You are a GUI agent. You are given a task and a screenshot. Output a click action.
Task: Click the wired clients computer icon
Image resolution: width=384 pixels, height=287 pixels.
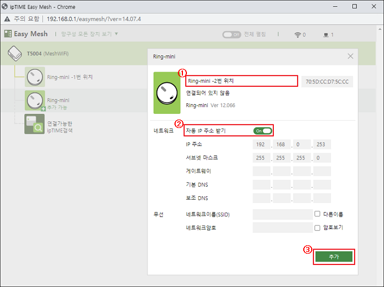[326, 35]
